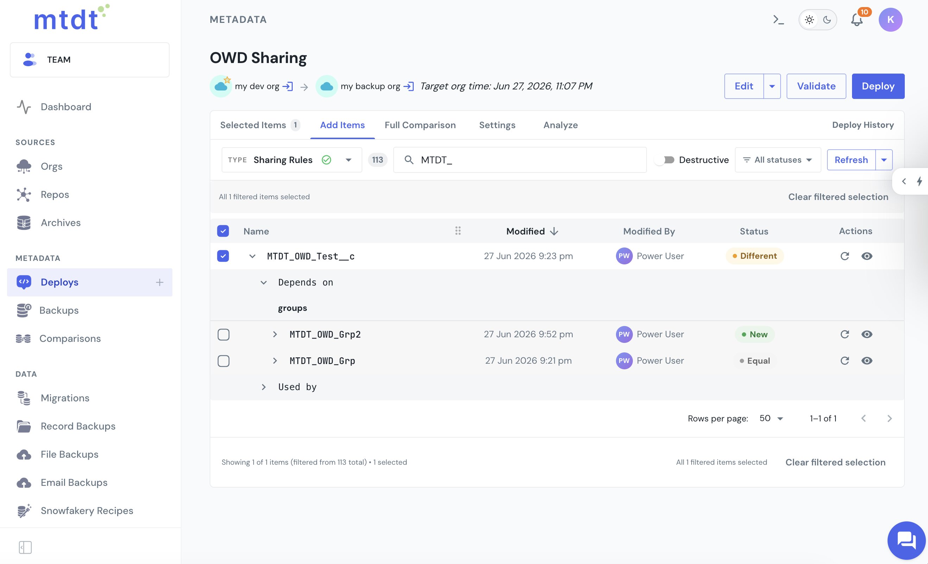The height and width of the screenshot is (564, 928).
Task: Log in to my dev org icon
Action: coord(288,86)
